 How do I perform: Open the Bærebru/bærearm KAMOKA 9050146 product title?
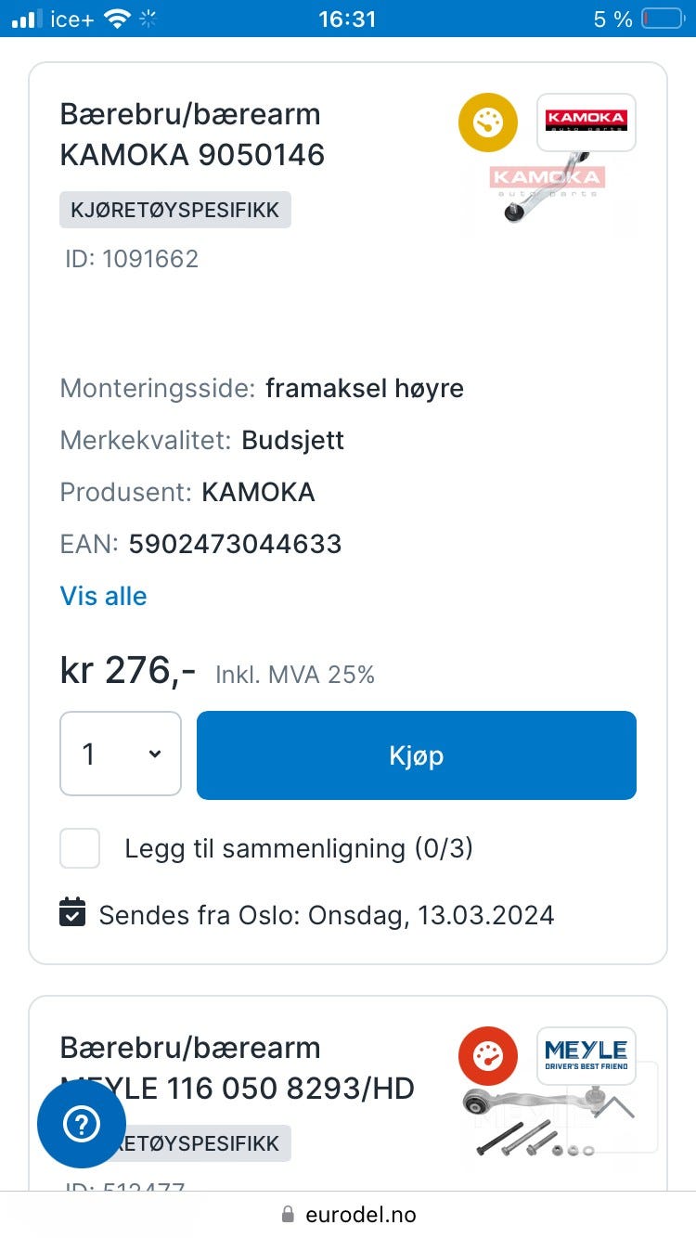point(192,135)
